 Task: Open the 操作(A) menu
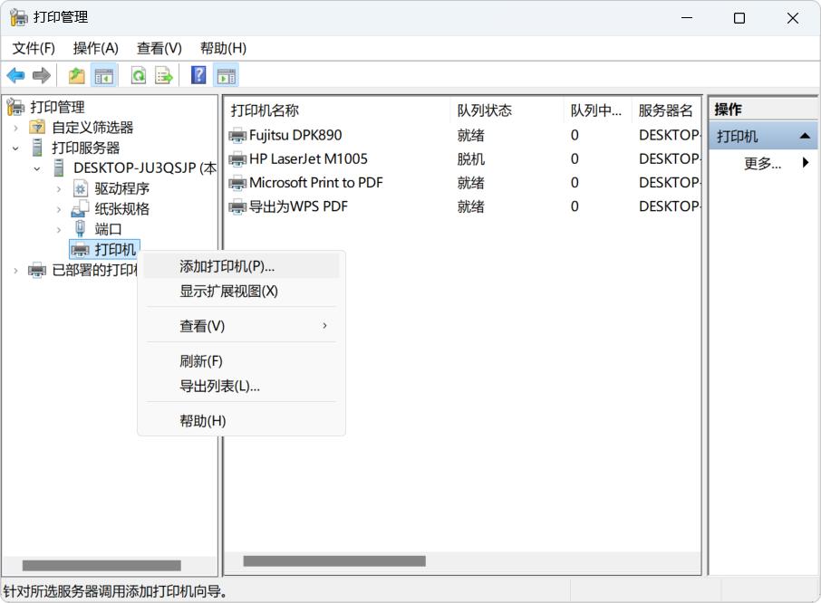pyautogui.click(x=95, y=48)
